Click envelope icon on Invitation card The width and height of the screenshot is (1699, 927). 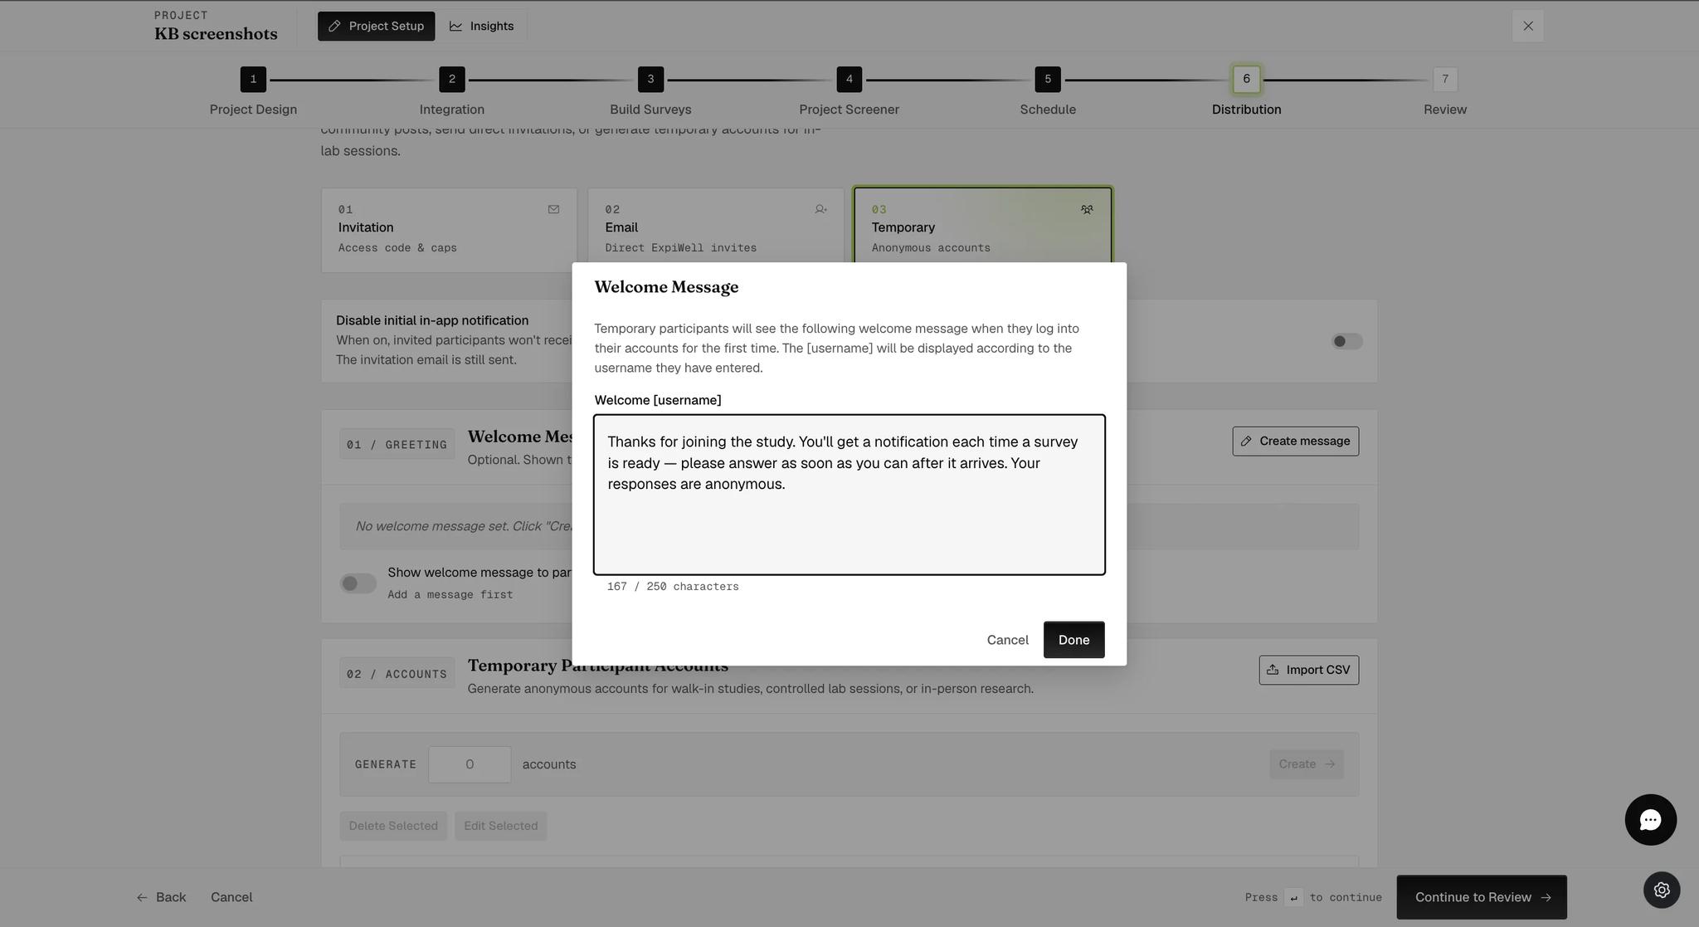[x=553, y=209]
